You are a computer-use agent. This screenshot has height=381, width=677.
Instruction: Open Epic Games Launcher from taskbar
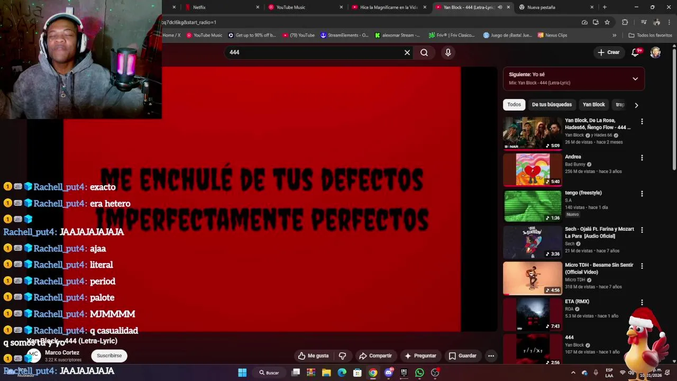pos(404,373)
